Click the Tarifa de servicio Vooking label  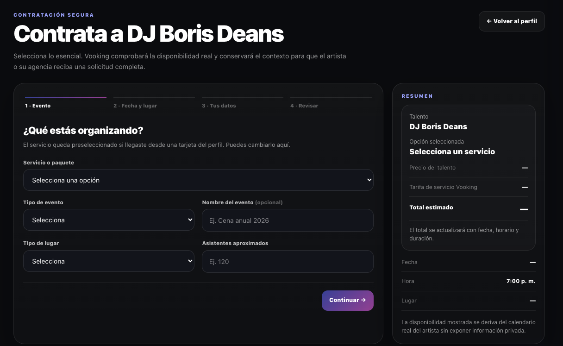coord(443,187)
